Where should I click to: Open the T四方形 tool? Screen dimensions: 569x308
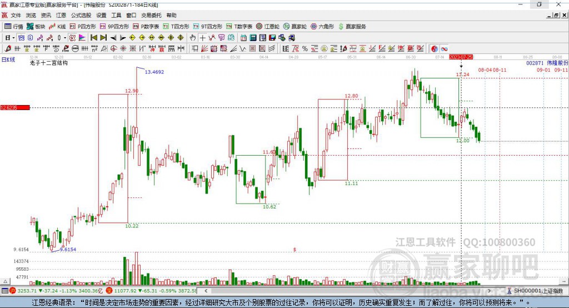tap(176, 27)
